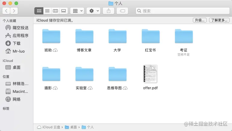Click the offer.pdf file name
This screenshot has height=131, width=232.
click(x=150, y=88)
